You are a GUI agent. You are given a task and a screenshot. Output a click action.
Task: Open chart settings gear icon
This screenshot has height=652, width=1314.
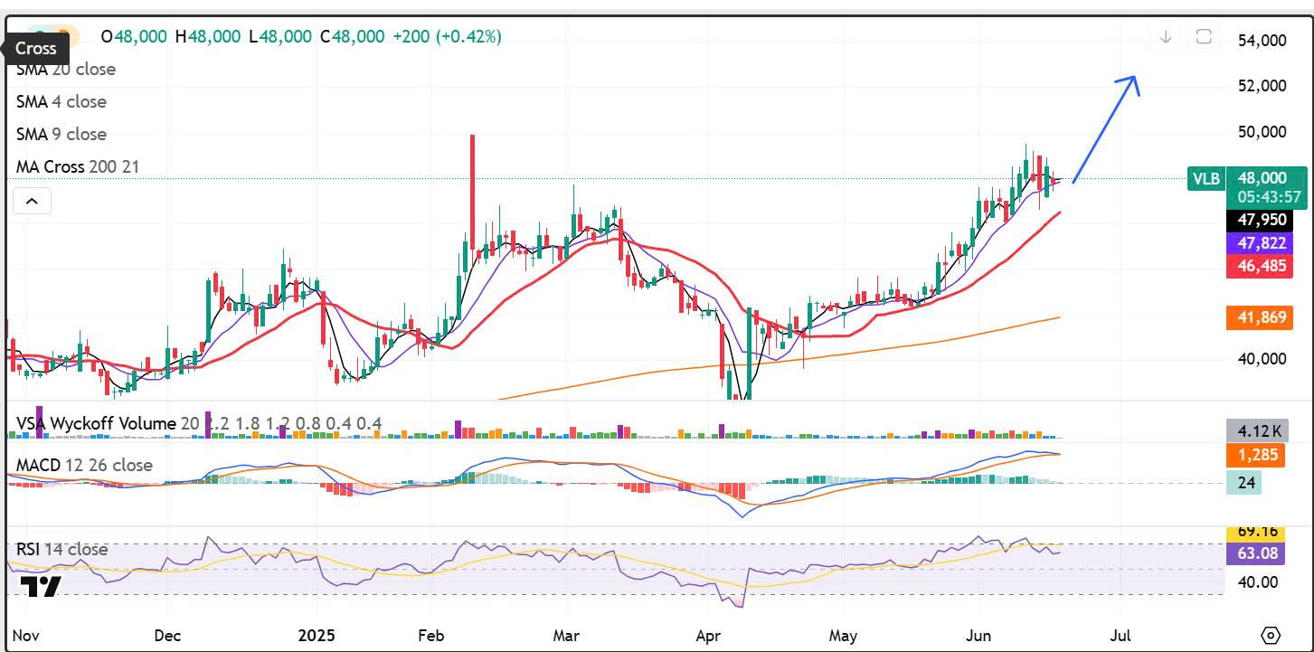tap(1271, 635)
